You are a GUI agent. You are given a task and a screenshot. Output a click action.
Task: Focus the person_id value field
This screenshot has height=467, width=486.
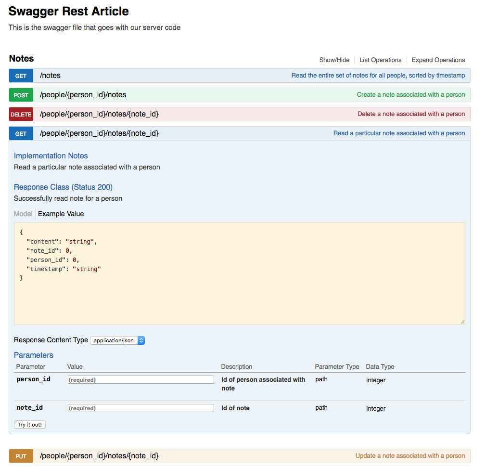tap(141, 380)
